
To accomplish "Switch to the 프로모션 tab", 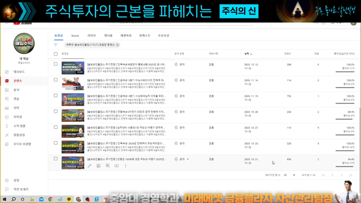I will (163, 35).
